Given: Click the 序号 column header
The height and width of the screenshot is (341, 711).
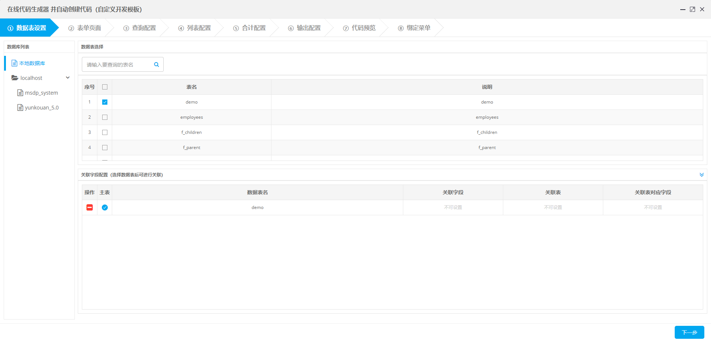Looking at the screenshot, I should pyautogui.click(x=90, y=87).
